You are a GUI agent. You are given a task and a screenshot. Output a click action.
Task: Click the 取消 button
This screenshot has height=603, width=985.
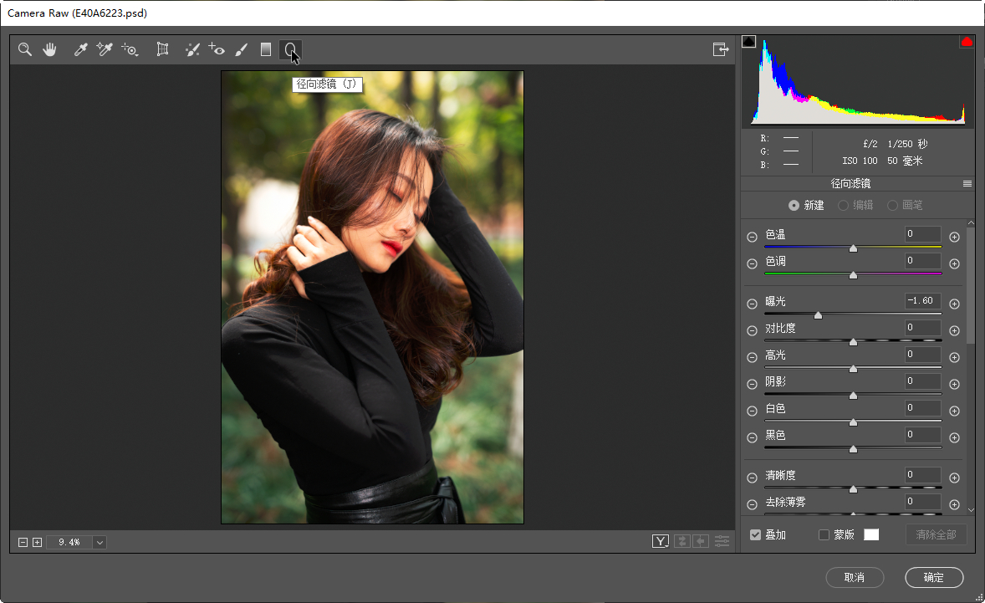[x=854, y=577]
